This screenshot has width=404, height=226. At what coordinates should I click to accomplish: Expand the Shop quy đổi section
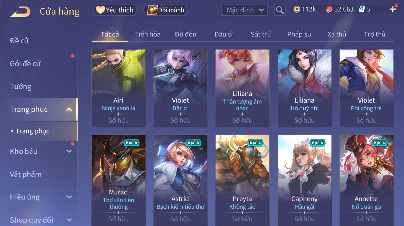pyautogui.click(x=69, y=220)
